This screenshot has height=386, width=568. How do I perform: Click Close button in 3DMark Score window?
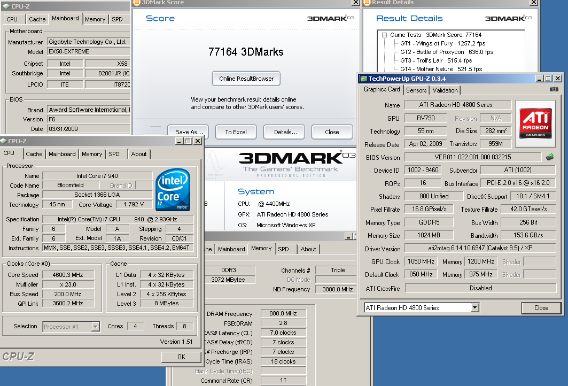click(x=332, y=132)
